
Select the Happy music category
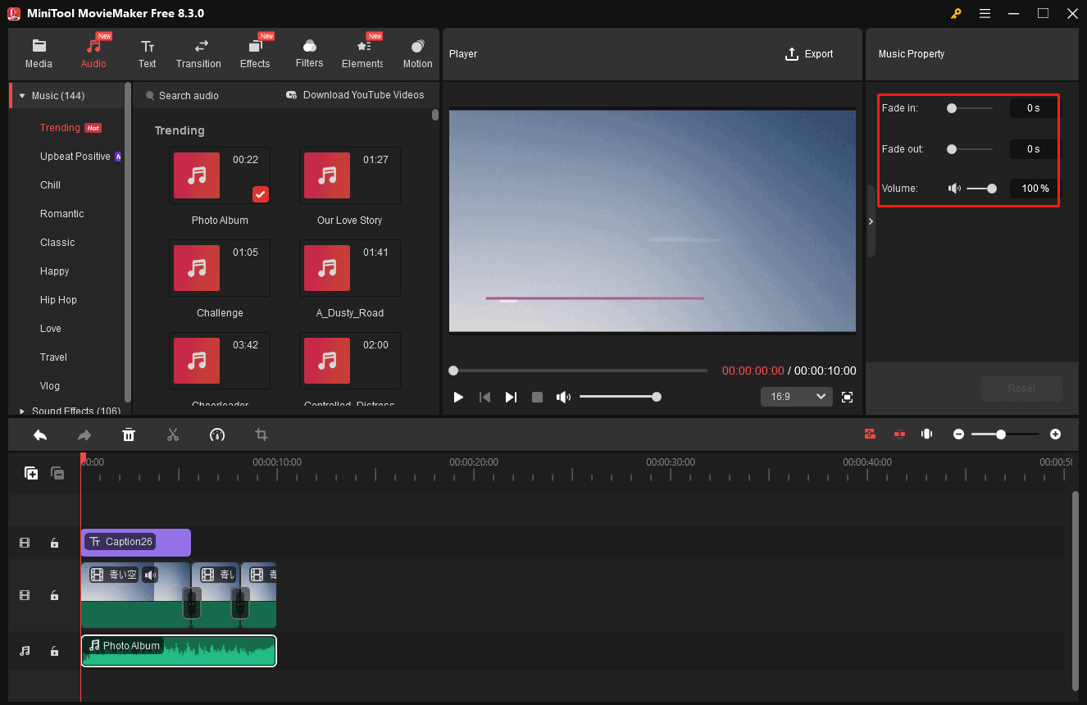point(55,271)
